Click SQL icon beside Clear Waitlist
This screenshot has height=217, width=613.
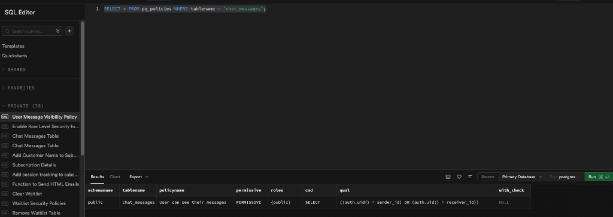point(5,194)
